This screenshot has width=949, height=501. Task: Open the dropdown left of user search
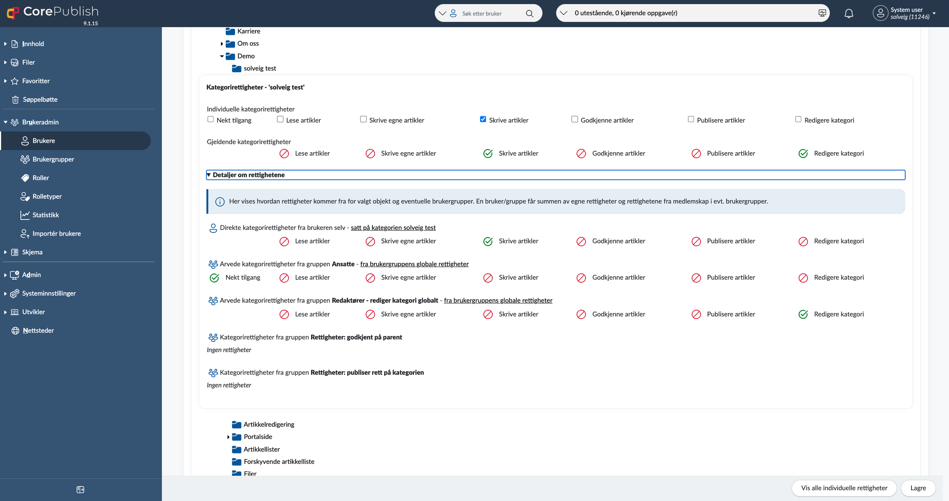tap(443, 13)
